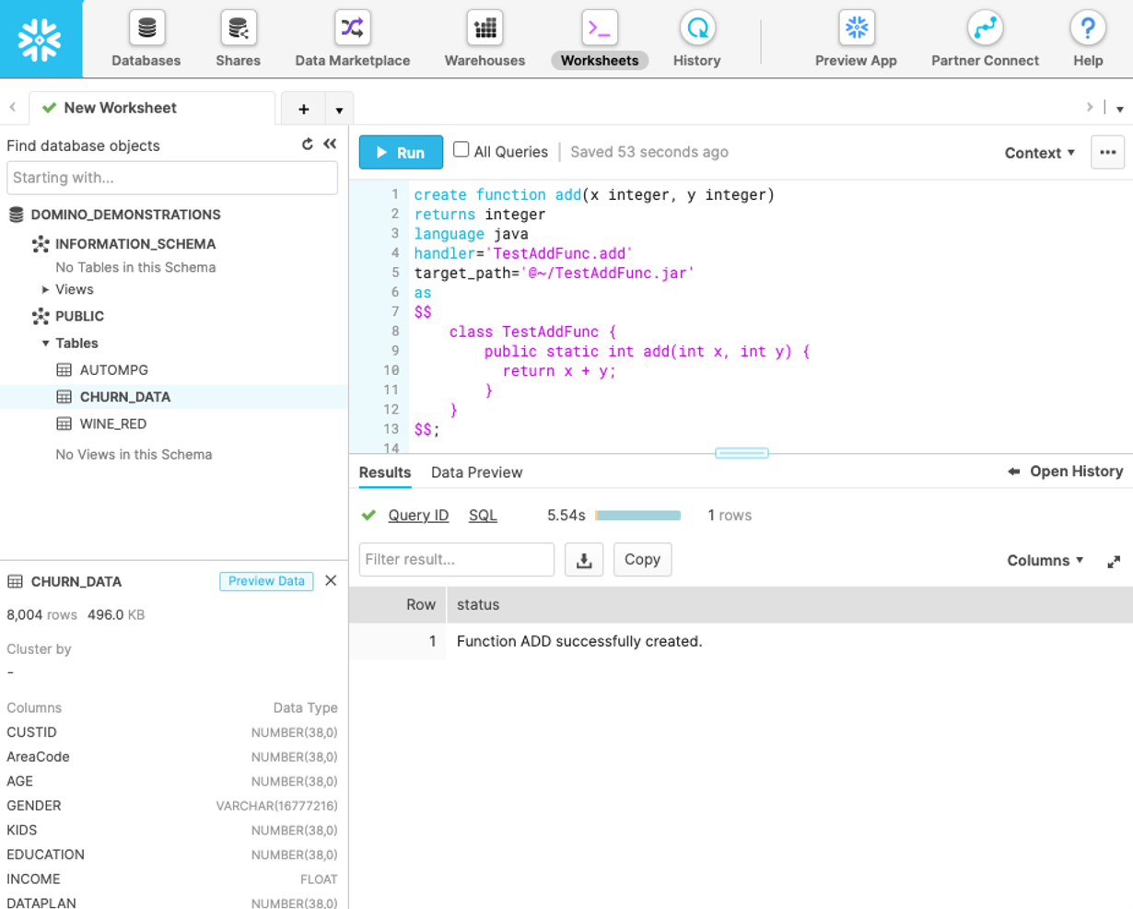The width and height of the screenshot is (1133, 909).
Task: Run the SQL in the worksheet
Action: click(400, 152)
